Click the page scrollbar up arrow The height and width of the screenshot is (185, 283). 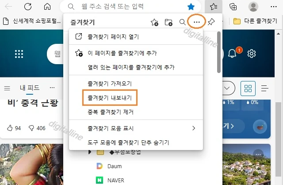coord(279,34)
